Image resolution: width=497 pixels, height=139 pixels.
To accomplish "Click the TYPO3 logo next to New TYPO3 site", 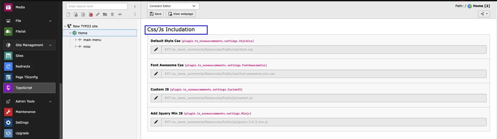I will 69,26.
